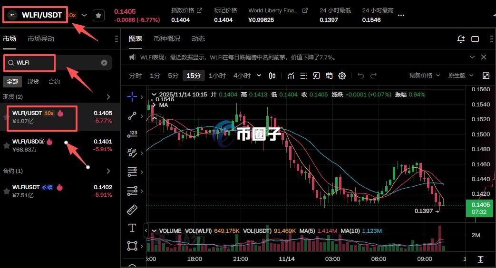Collapse the WLFI announcement banner

(472, 57)
